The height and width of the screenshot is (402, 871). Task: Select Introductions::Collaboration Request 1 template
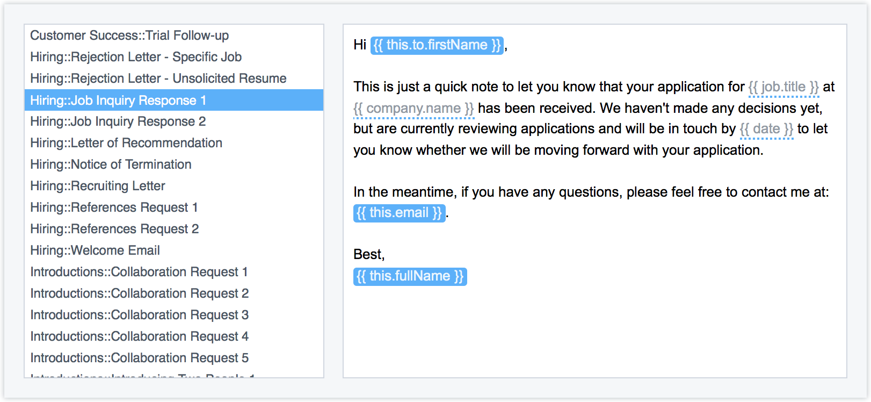click(x=139, y=272)
